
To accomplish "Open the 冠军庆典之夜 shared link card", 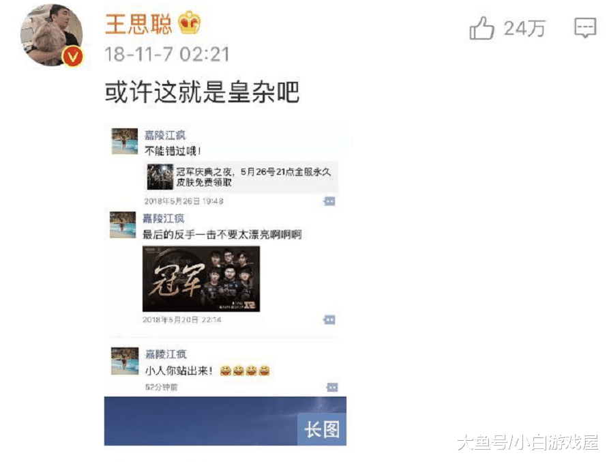I will [x=241, y=177].
